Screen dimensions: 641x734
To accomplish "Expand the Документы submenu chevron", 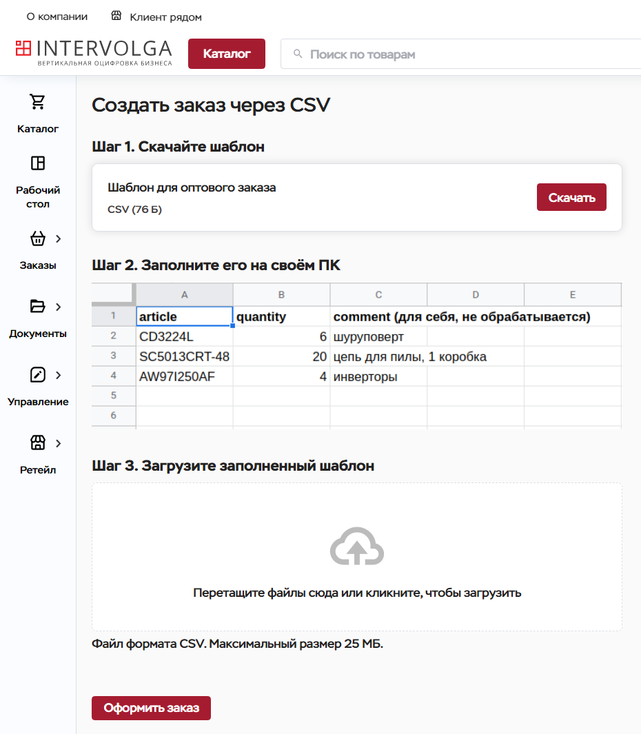I will pyautogui.click(x=59, y=306).
